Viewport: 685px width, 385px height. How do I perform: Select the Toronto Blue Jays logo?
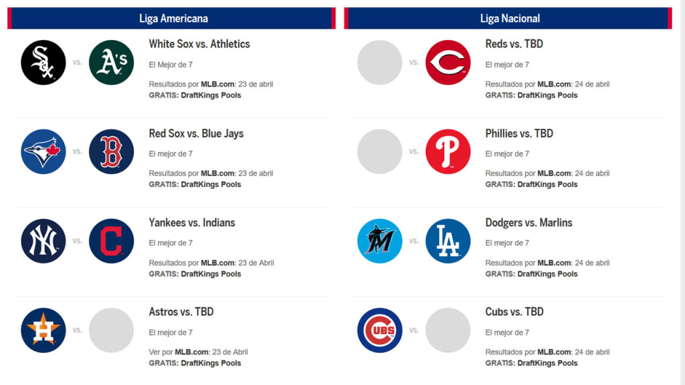43,152
